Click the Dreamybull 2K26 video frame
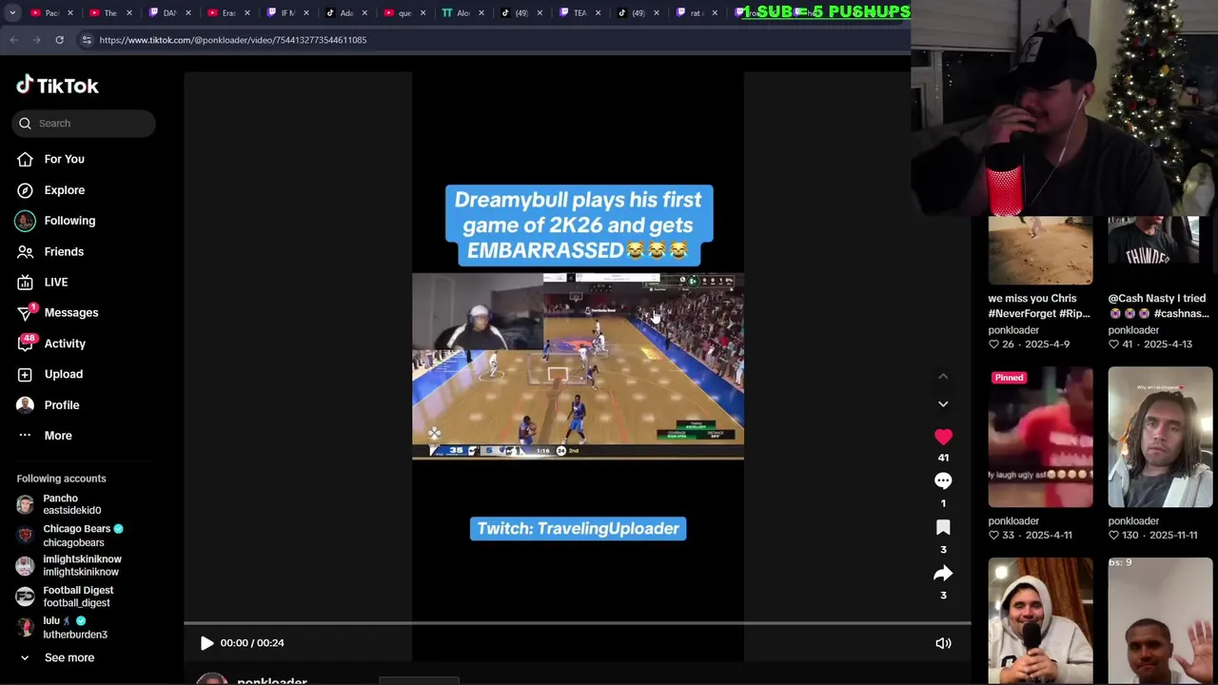 (578, 366)
